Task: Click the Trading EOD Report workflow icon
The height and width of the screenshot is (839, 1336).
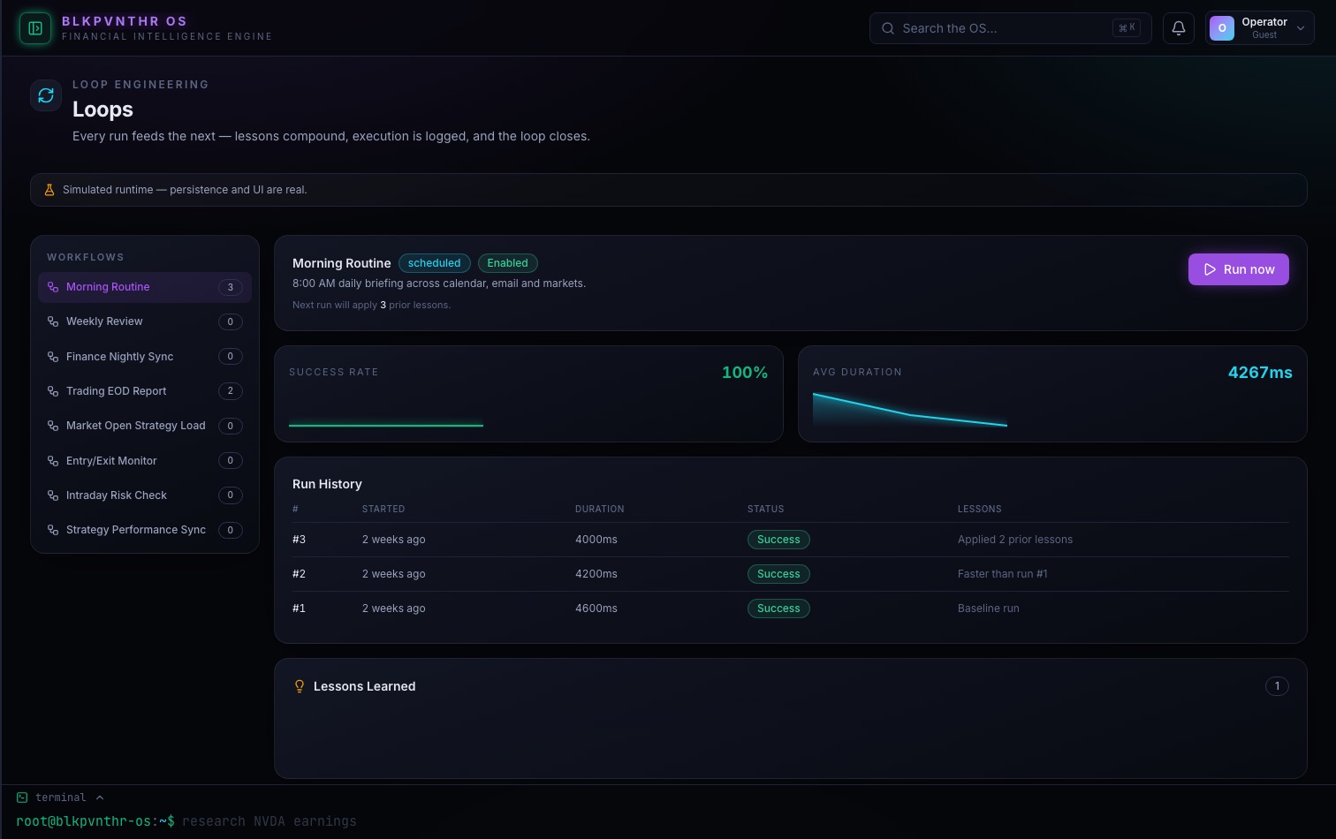Action: tap(53, 391)
